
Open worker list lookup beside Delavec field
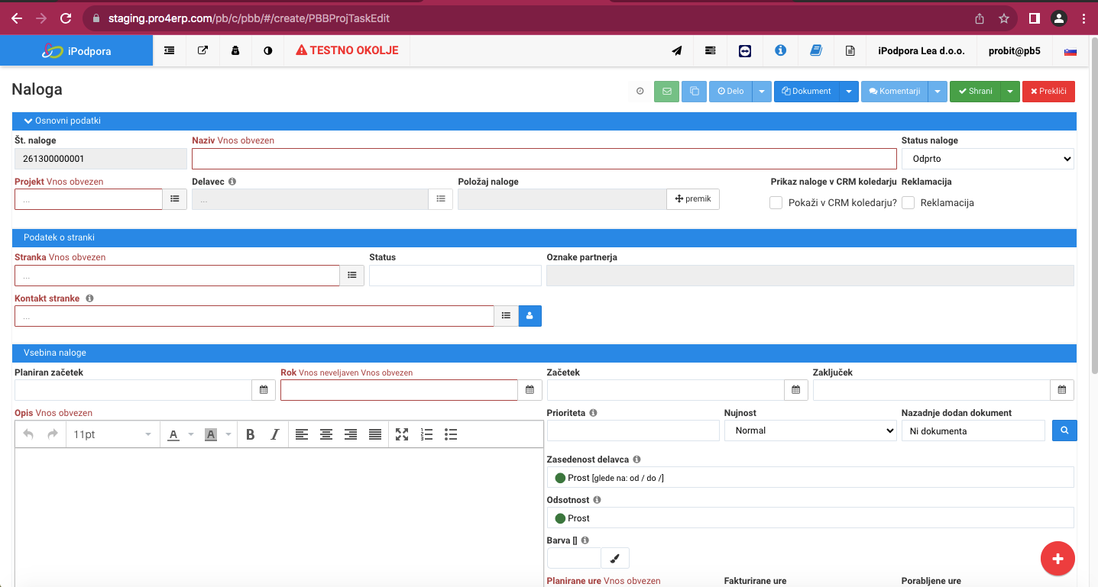pyautogui.click(x=441, y=198)
